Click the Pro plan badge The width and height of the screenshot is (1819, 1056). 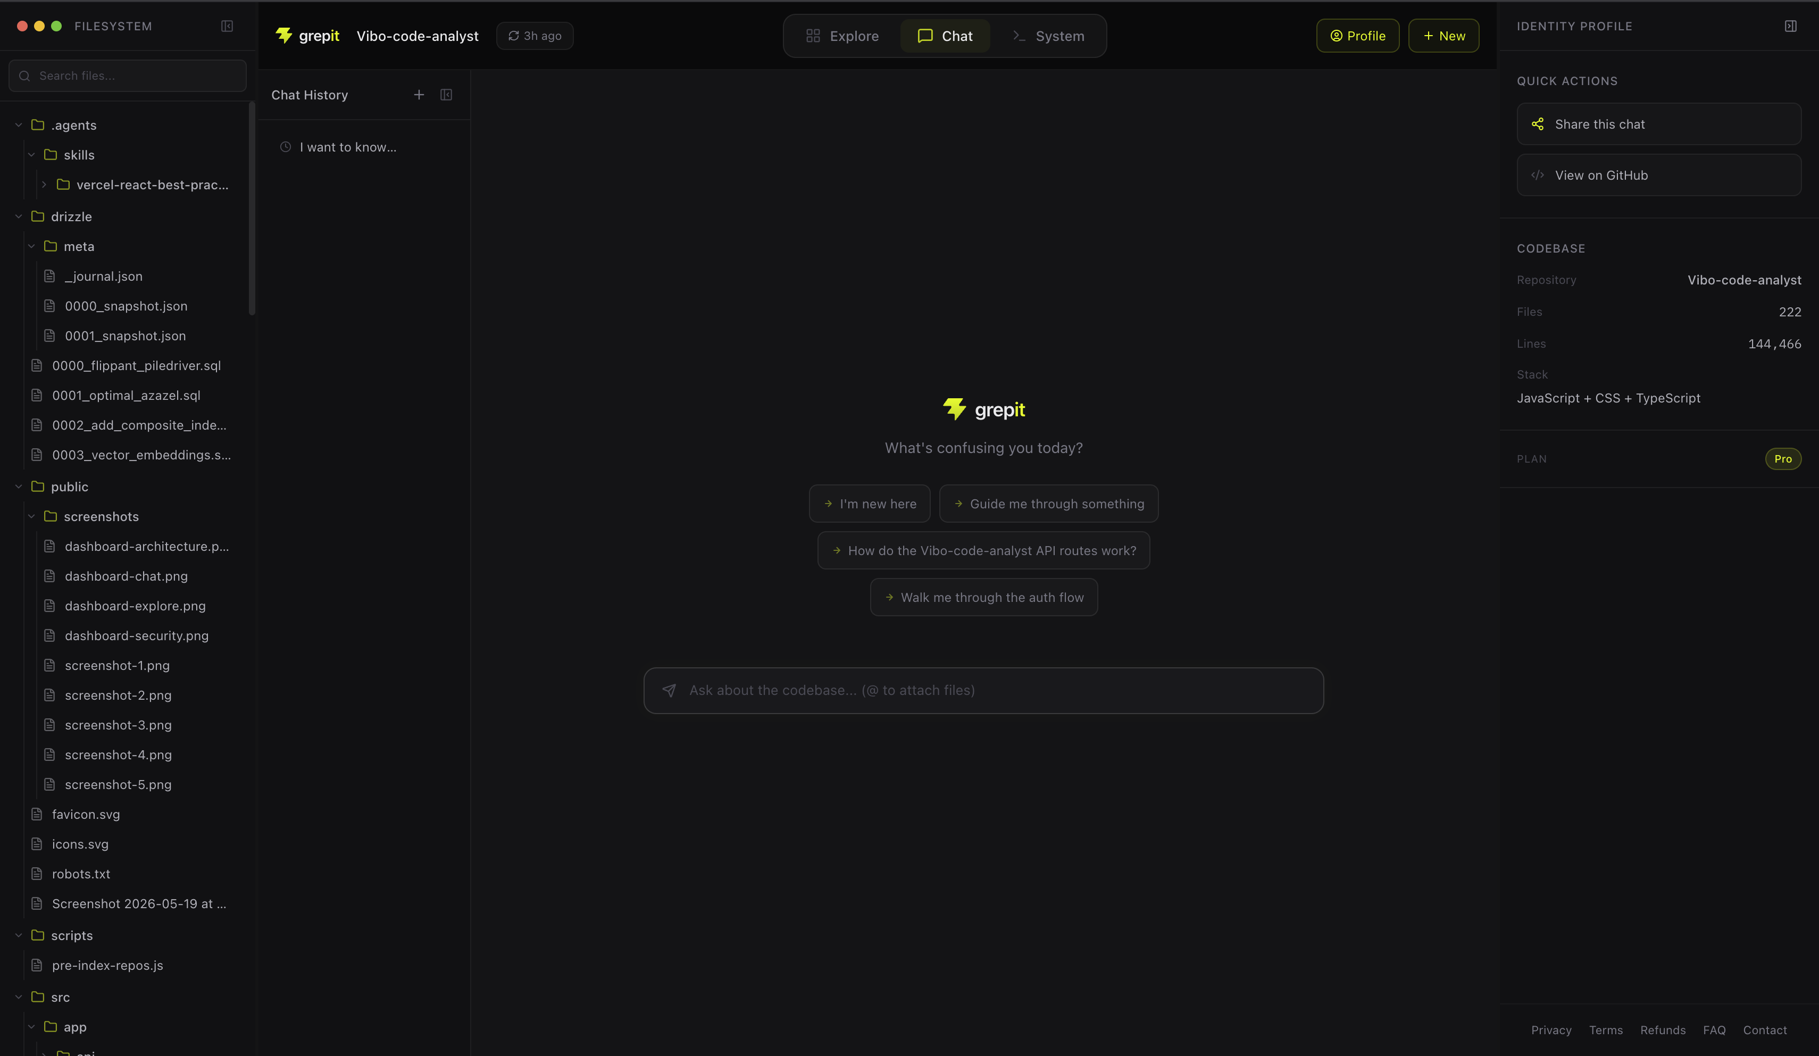1783,459
